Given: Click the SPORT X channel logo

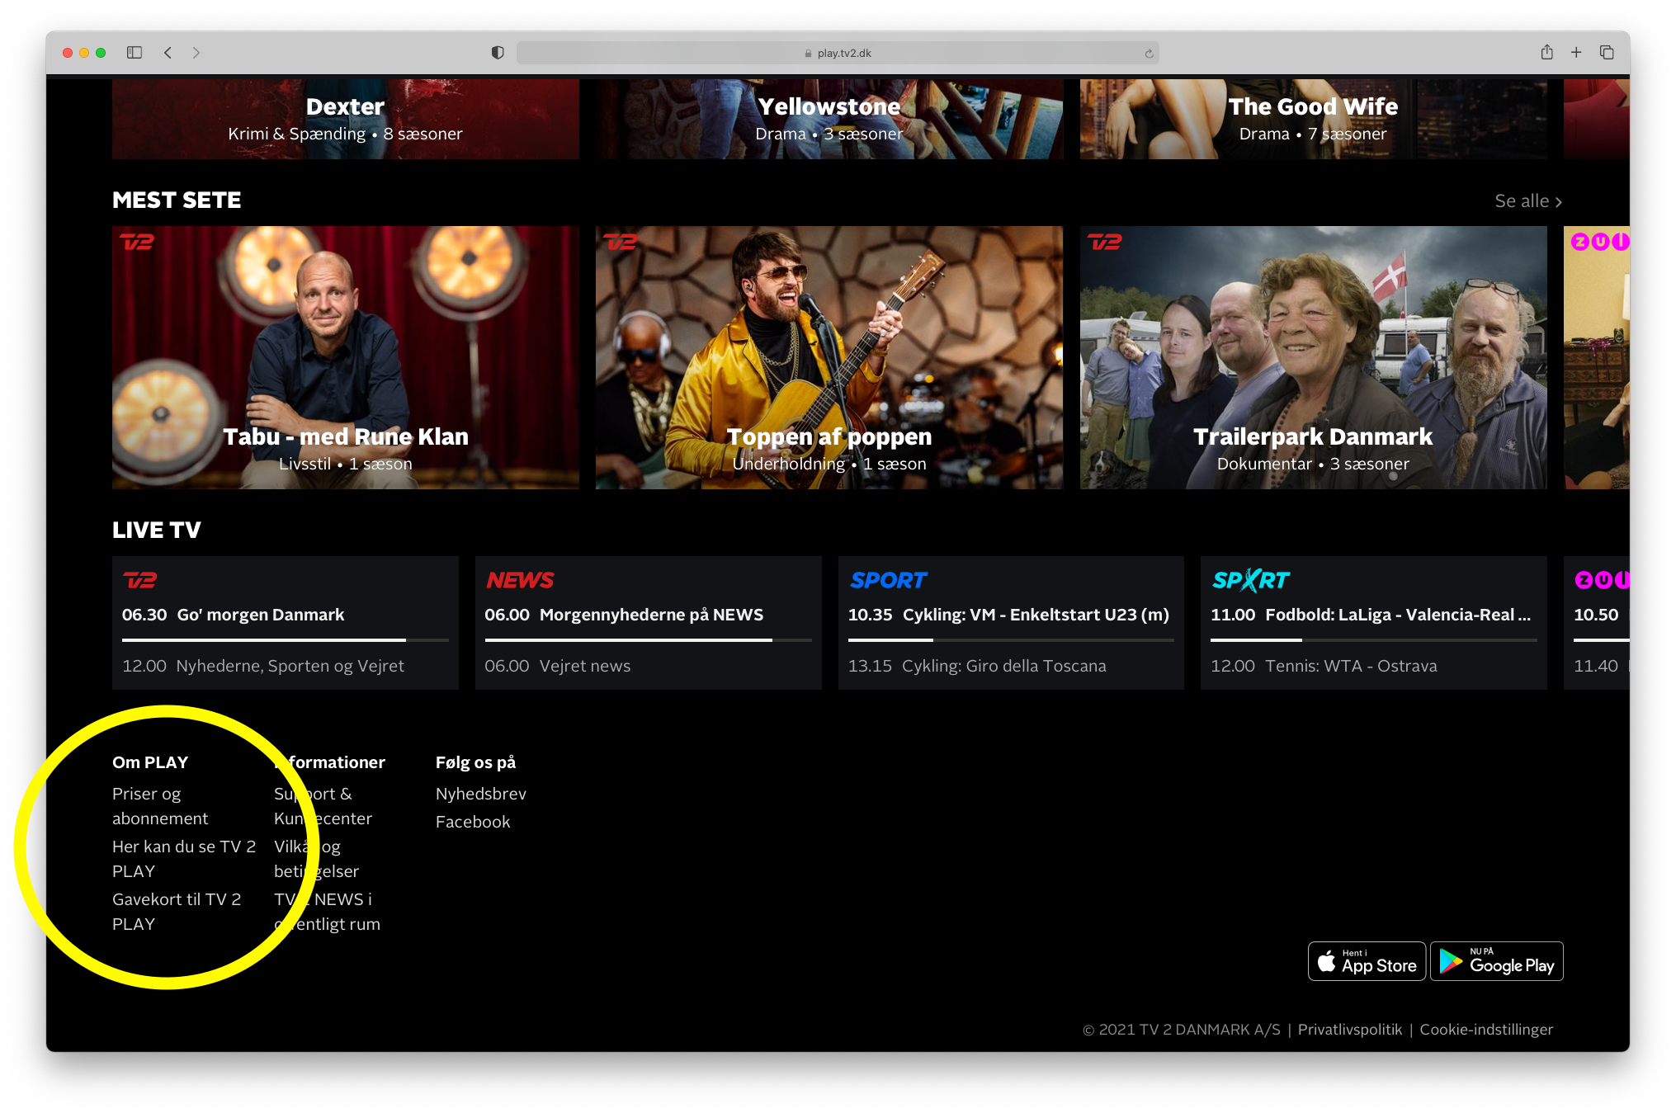Looking at the screenshot, I should (x=1251, y=580).
